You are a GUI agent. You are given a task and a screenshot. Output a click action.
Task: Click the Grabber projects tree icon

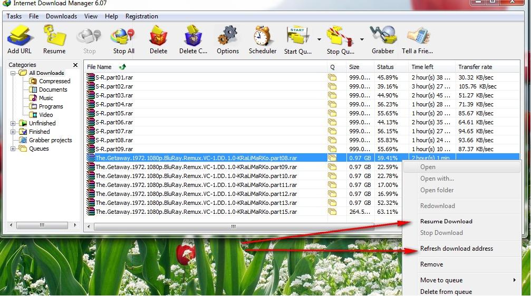[x=23, y=140]
